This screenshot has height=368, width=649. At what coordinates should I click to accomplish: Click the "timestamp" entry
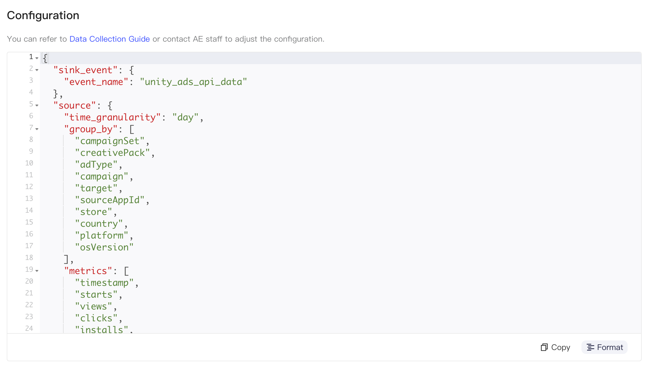click(x=104, y=283)
